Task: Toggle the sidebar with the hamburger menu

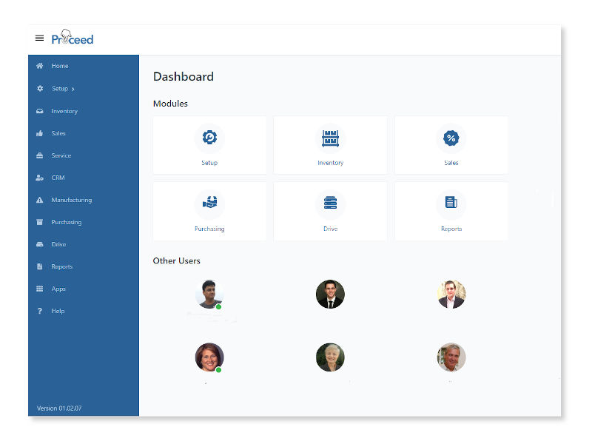Action: [x=39, y=38]
